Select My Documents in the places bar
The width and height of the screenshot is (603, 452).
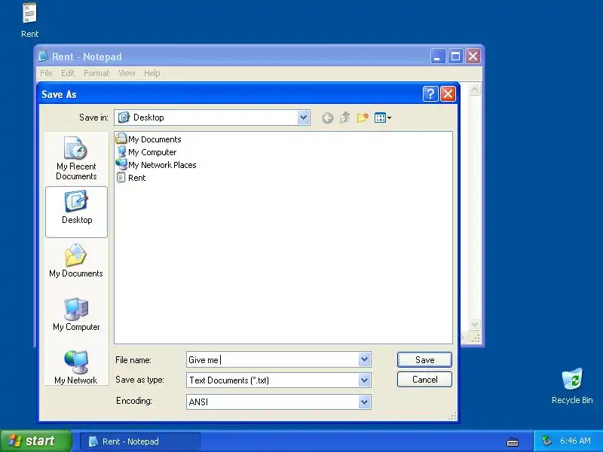pos(76,260)
